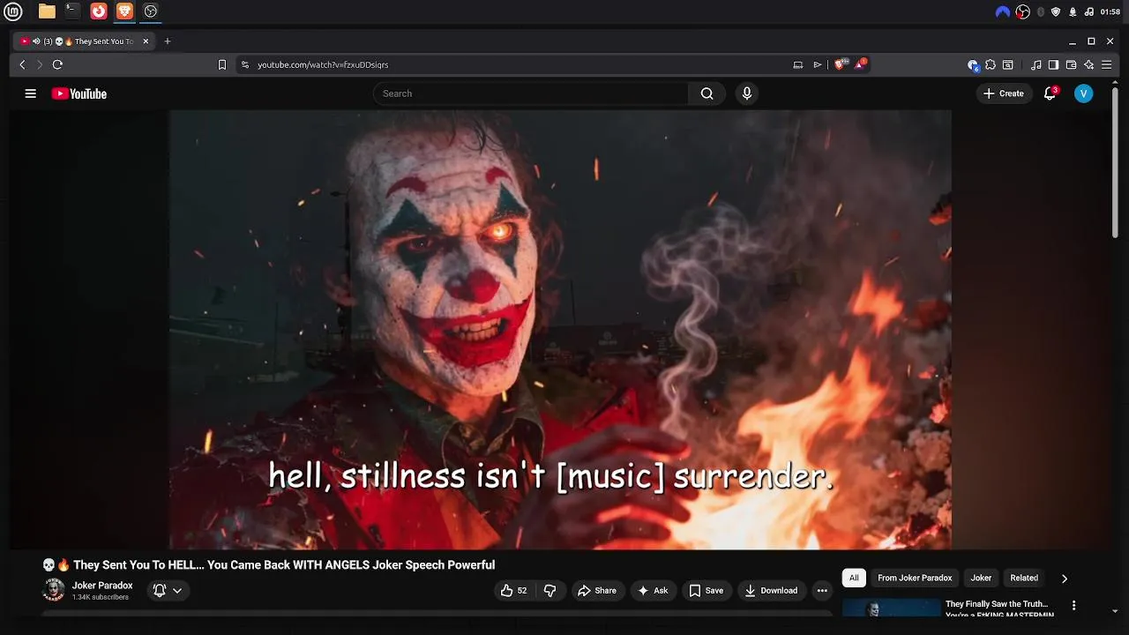The height and width of the screenshot is (635, 1129).
Task: Open more actions three-dot menu below video
Action: coord(822,591)
